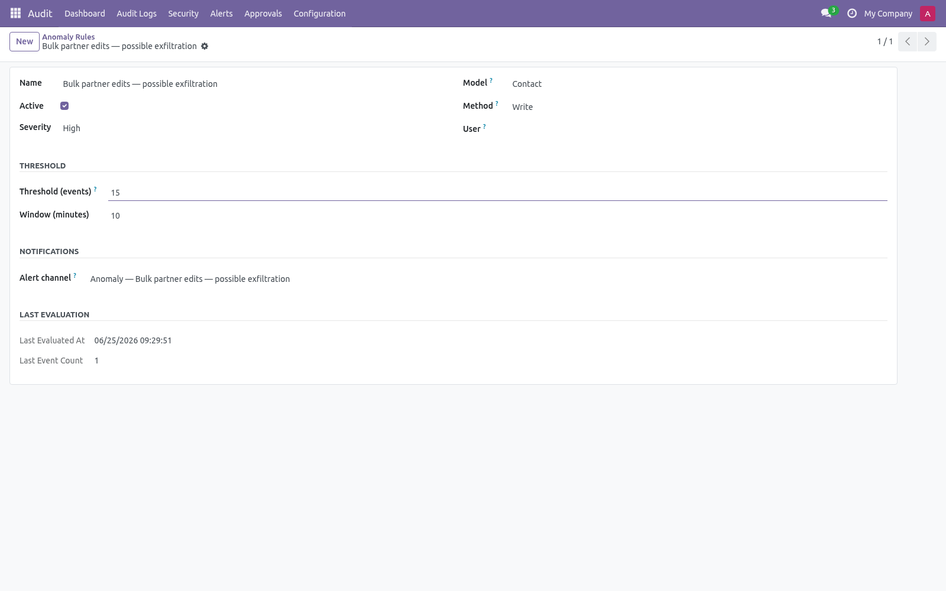Viewport: 946px width, 591px height.
Task: Click the Audit app title
Action: click(x=40, y=14)
